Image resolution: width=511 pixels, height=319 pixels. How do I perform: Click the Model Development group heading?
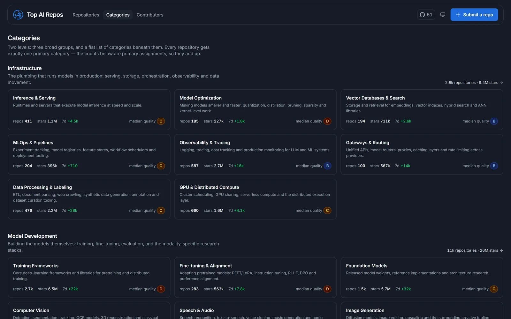32,236
